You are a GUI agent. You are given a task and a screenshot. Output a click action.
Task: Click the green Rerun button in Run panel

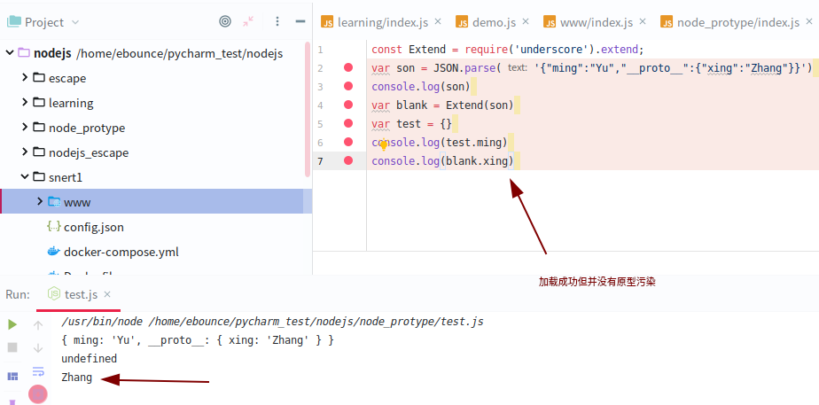[x=12, y=325]
